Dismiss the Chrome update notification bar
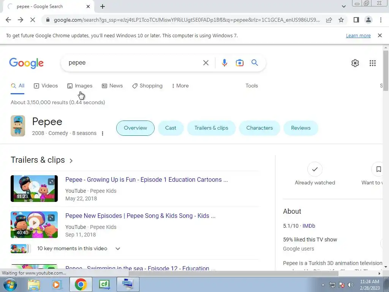The height and width of the screenshot is (292, 389). click(380, 35)
